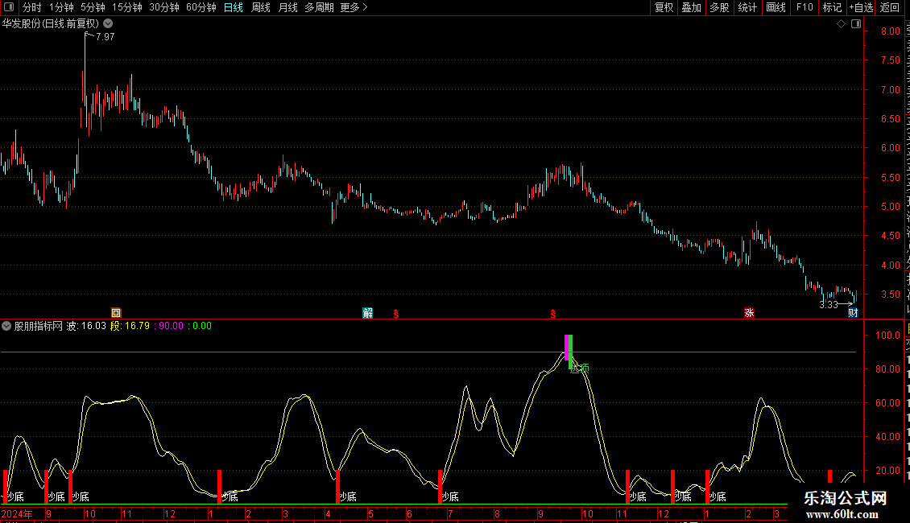
Task: Click the 2024年 date axis label
Action: point(17,513)
